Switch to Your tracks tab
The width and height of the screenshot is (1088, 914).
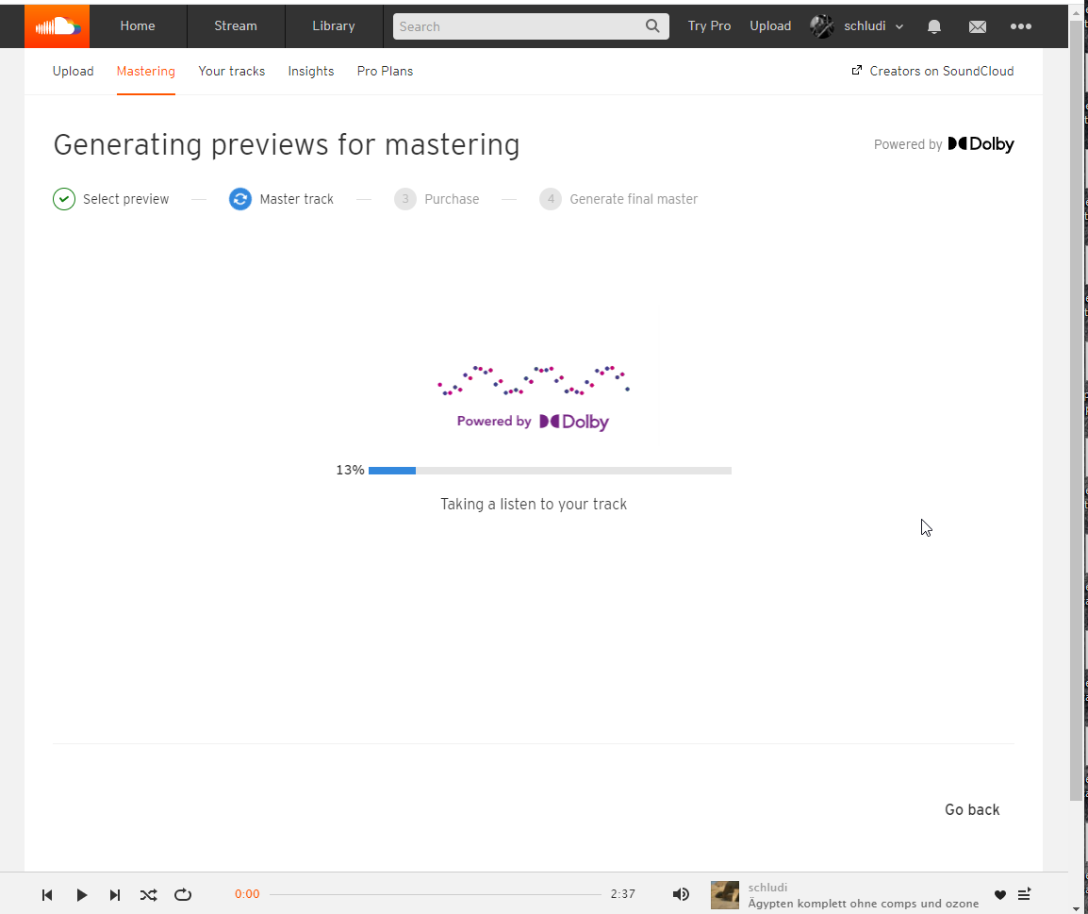231,71
